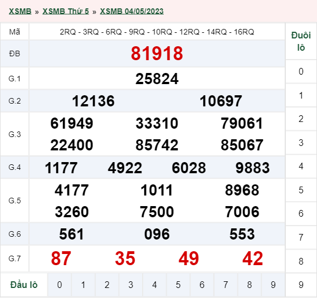Click the G.7 number 87
This screenshot has width=317, height=298.
(x=61, y=258)
